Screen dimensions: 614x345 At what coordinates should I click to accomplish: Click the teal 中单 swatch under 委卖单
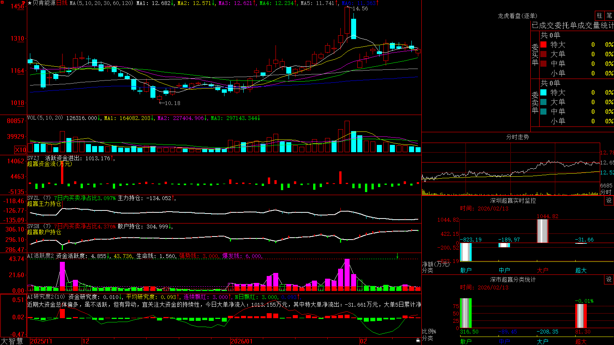[543, 112]
